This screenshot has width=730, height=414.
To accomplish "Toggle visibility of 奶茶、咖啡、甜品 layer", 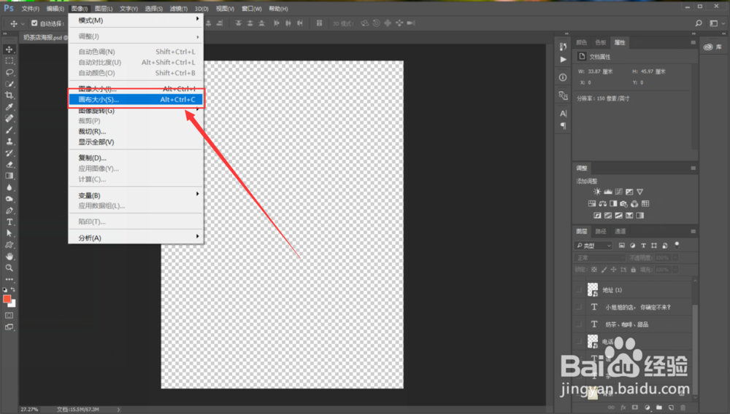I will click(x=579, y=324).
